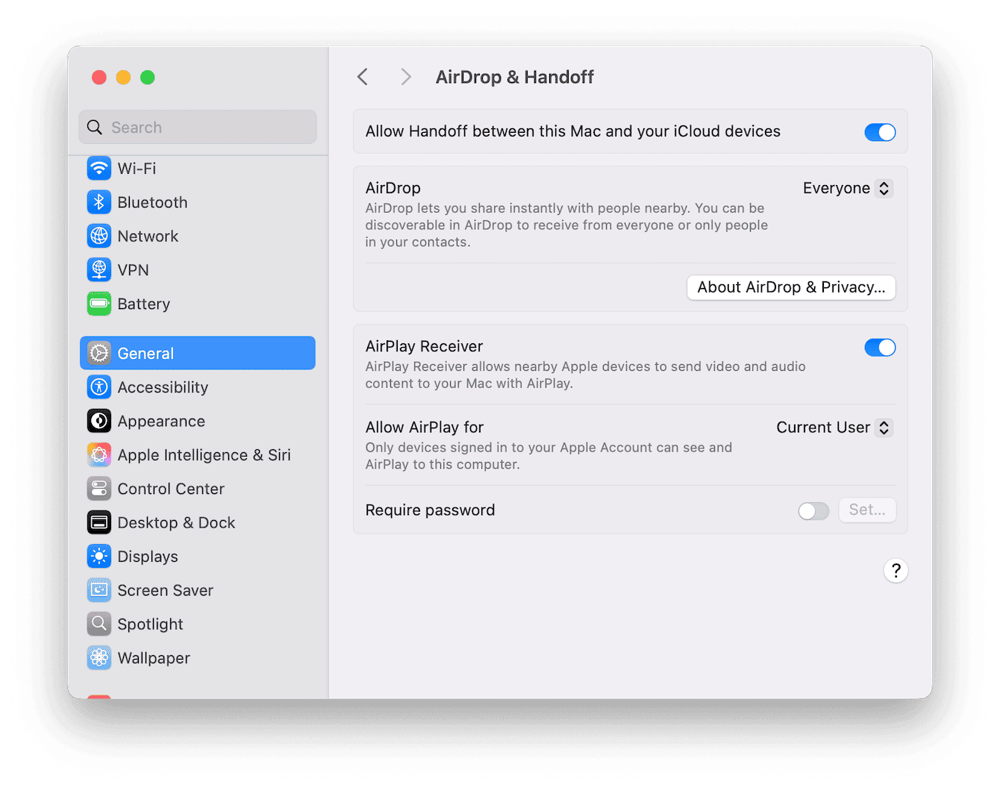The width and height of the screenshot is (1000, 788).
Task: Turn off AirPlay Receiver
Action: [x=881, y=347]
